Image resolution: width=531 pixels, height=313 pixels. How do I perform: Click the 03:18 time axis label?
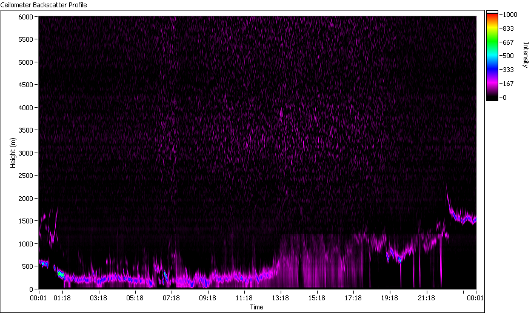(x=99, y=298)
